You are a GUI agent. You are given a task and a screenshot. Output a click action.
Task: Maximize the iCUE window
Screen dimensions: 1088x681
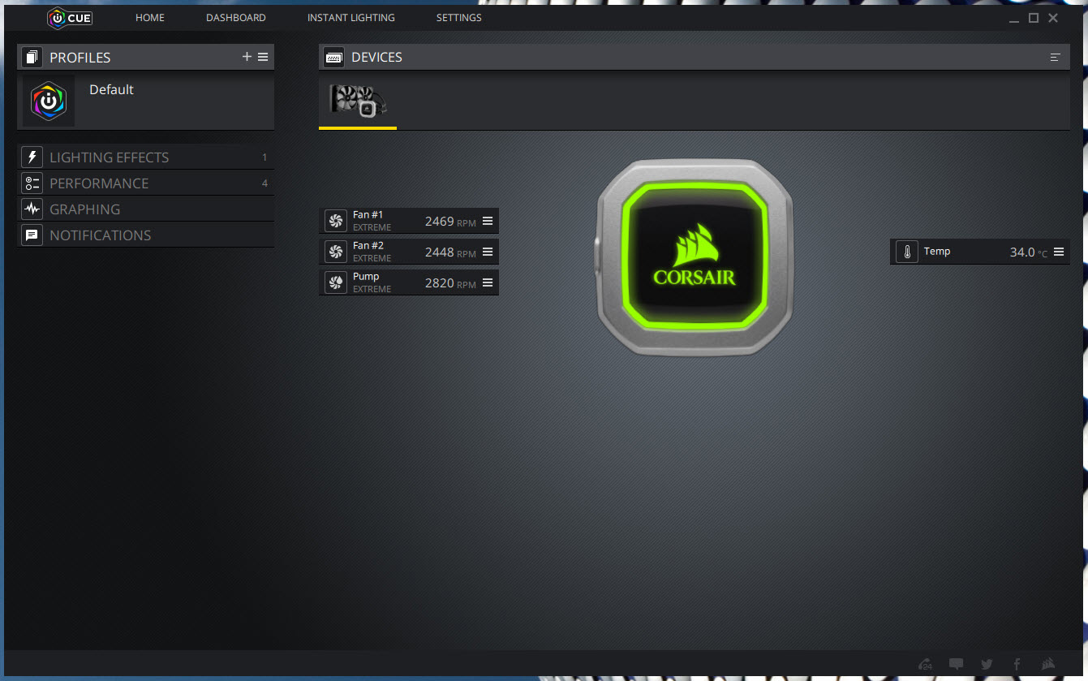coord(1034,18)
